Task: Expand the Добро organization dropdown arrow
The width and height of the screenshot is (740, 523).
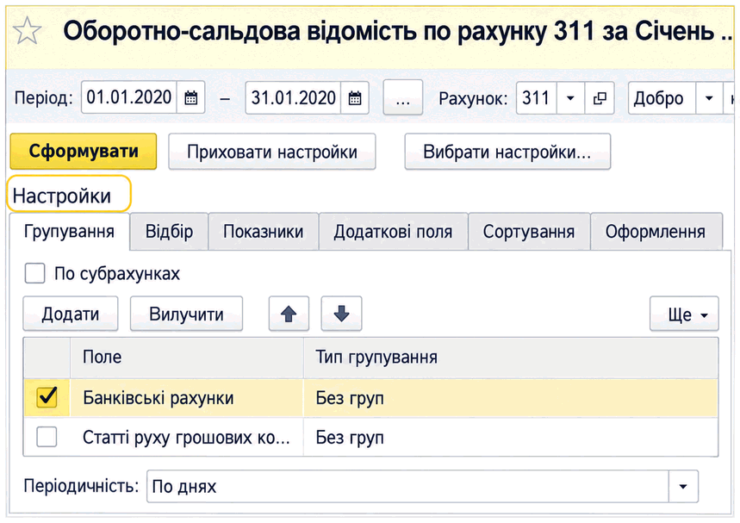Action: point(709,97)
